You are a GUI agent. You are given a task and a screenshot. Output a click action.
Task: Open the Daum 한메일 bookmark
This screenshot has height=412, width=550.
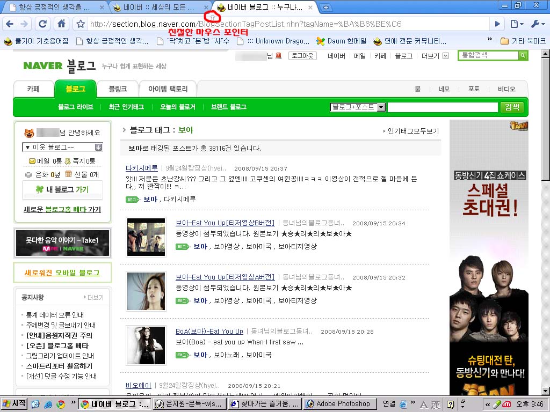[341, 41]
